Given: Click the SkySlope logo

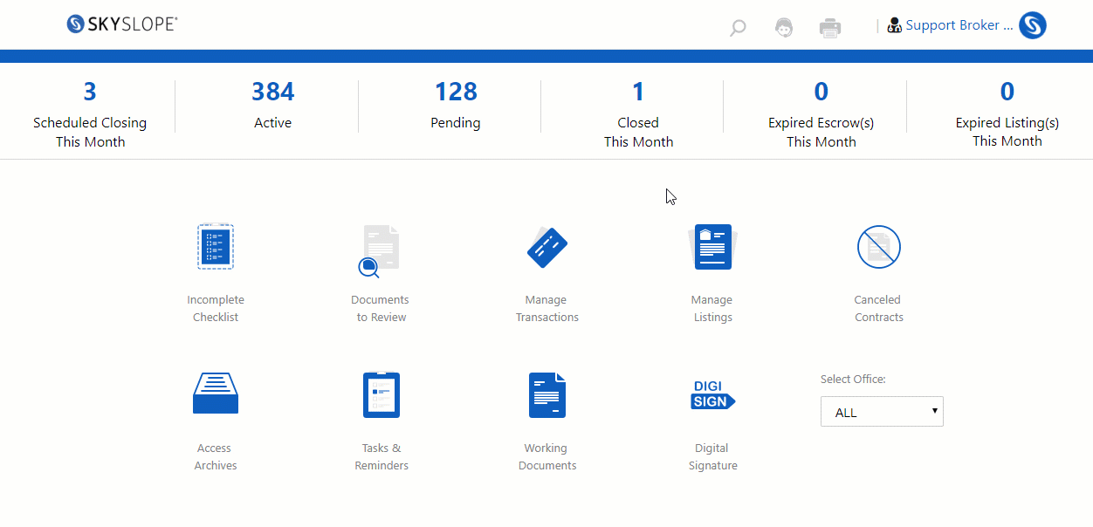Looking at the screenshot, I should pyautogui.click(x=122, y=24).
